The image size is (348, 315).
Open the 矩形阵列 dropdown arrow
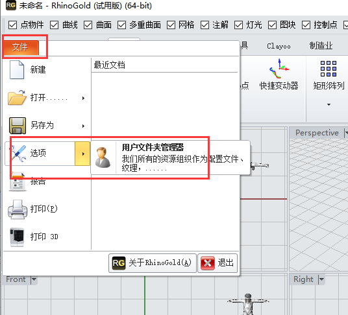tap(329, 104)
